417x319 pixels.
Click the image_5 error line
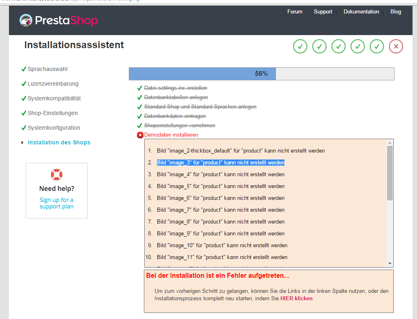[x=221, y=186]
